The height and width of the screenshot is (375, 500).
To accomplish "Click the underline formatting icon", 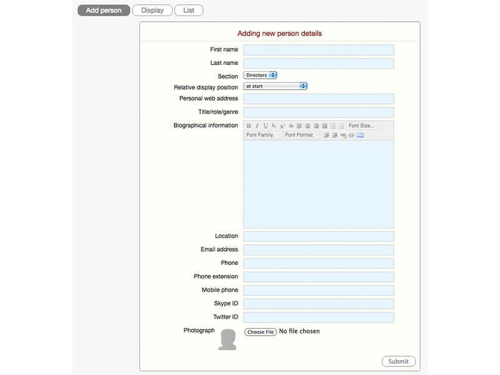I will click(x=266, y=126).
